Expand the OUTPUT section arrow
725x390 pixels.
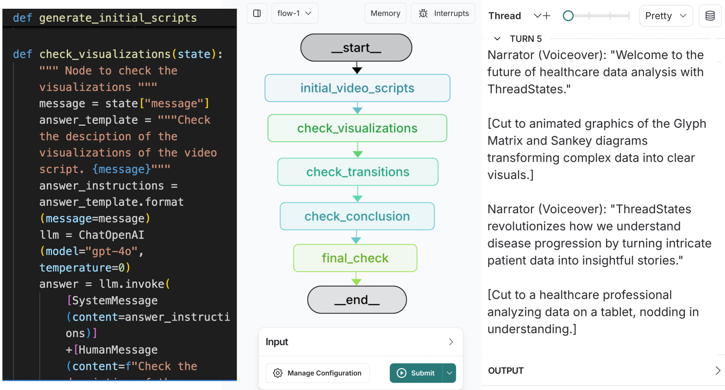click(718, 371)
